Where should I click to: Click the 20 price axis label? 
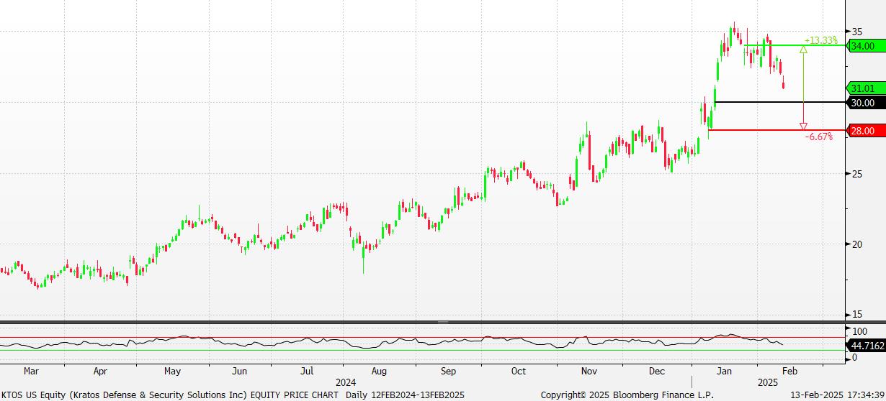[857, 244]
